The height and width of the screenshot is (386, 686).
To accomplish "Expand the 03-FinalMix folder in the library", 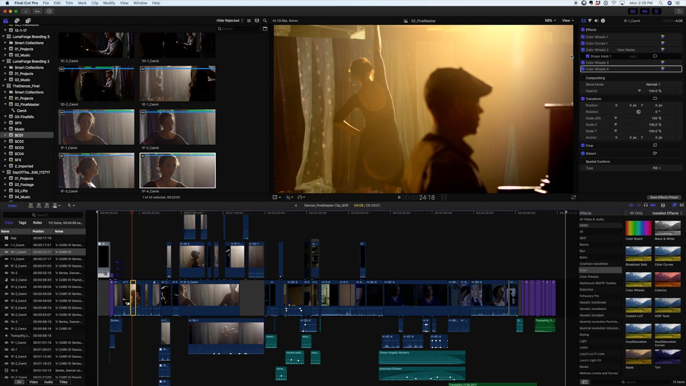I will coord(5,117).
